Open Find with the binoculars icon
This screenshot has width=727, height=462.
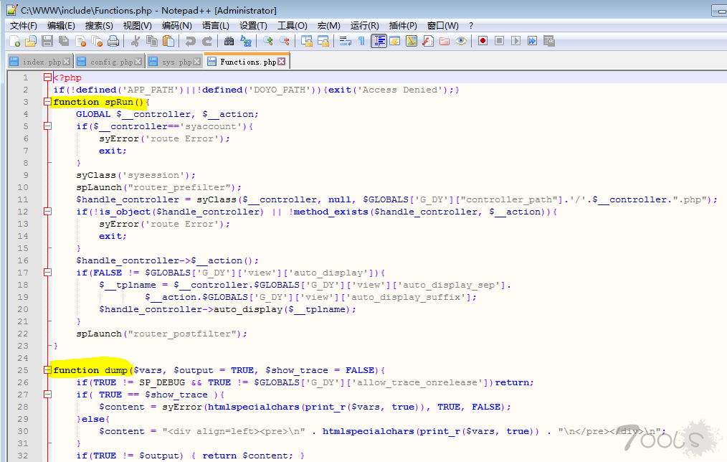229,42
